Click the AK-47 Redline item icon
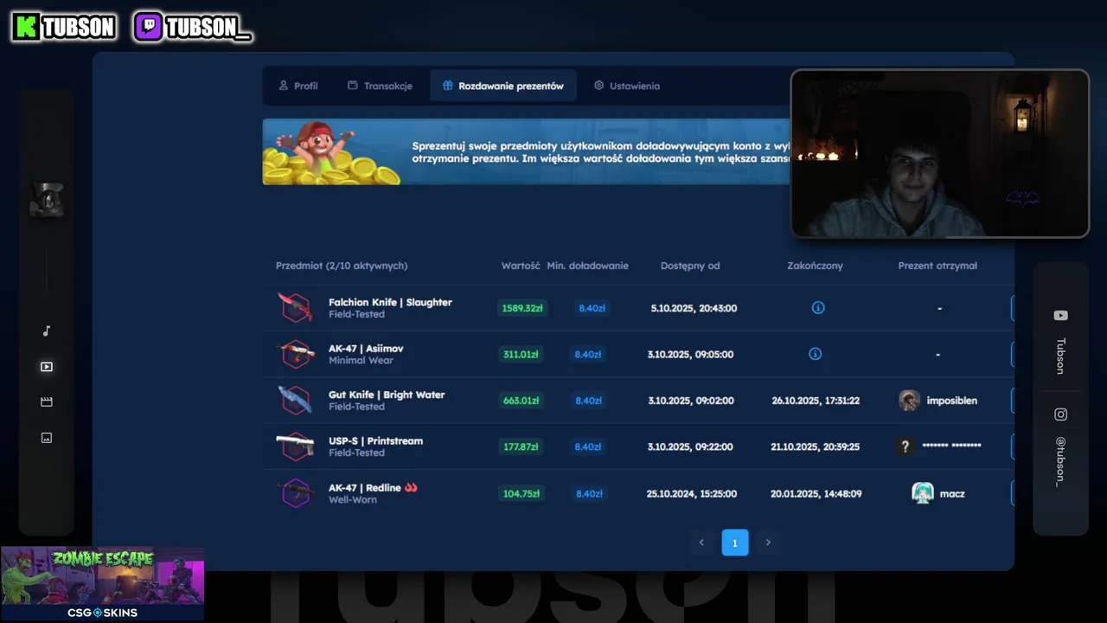Screen dimensions: 1107x623 click(296, 493)
